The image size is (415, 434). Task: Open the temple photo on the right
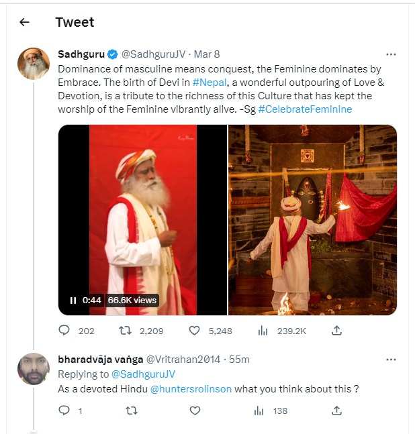coord(312,220)
